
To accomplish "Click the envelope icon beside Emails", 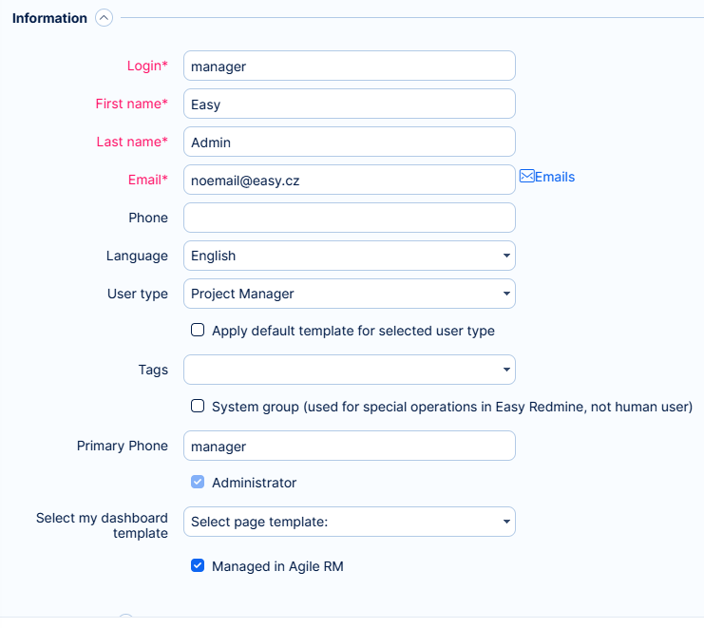I will (x=526, y=177).
